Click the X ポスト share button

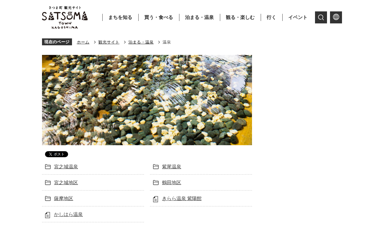point(56,154)
